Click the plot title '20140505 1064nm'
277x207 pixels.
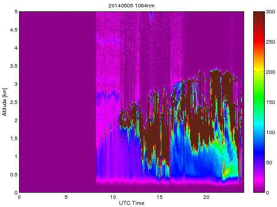(131, 6)
